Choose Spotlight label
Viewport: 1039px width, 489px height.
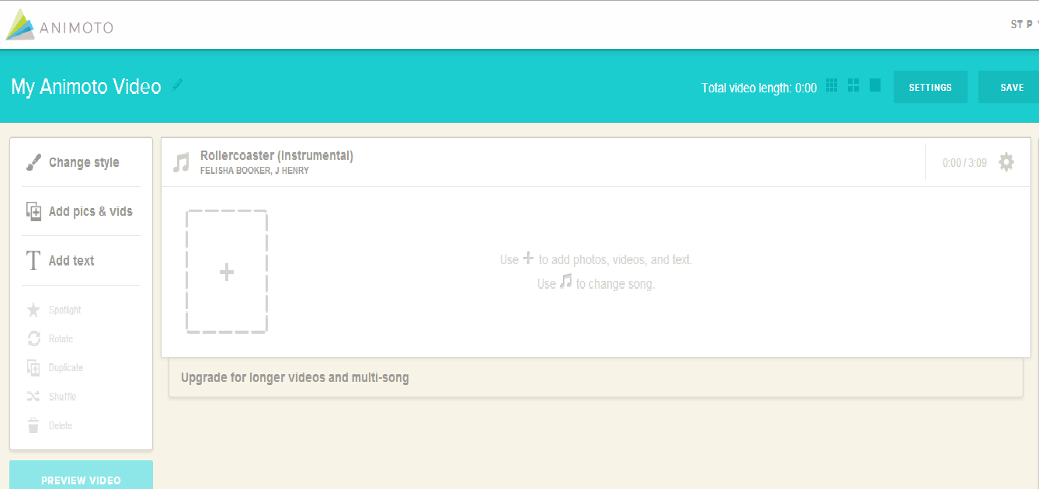click(64, 310)
